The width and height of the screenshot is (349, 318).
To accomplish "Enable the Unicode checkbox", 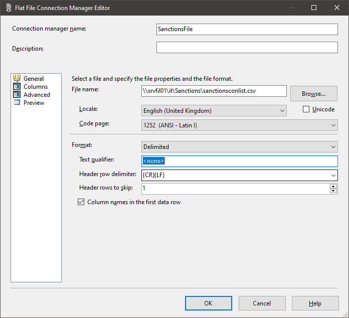I will (x=306, y=109).
